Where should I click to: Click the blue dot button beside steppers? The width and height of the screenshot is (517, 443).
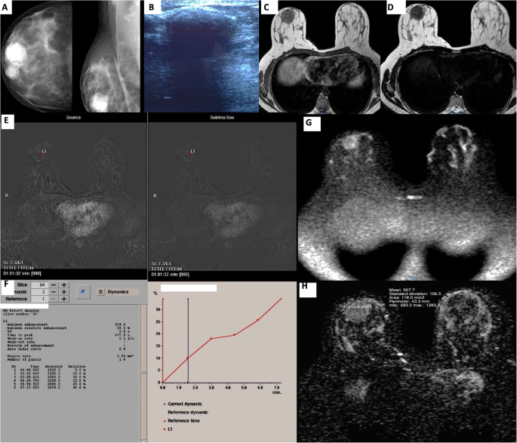pos(83,292)
